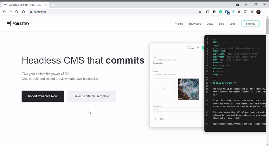This screenshot has height=146, width=269.
Task: Open the browser home page icon
Action: coord(23,12)
